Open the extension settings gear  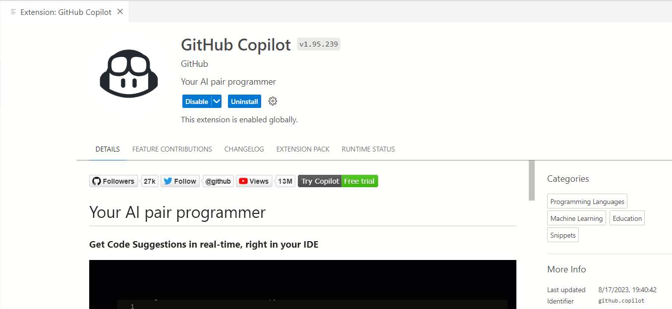pos(273,101)
